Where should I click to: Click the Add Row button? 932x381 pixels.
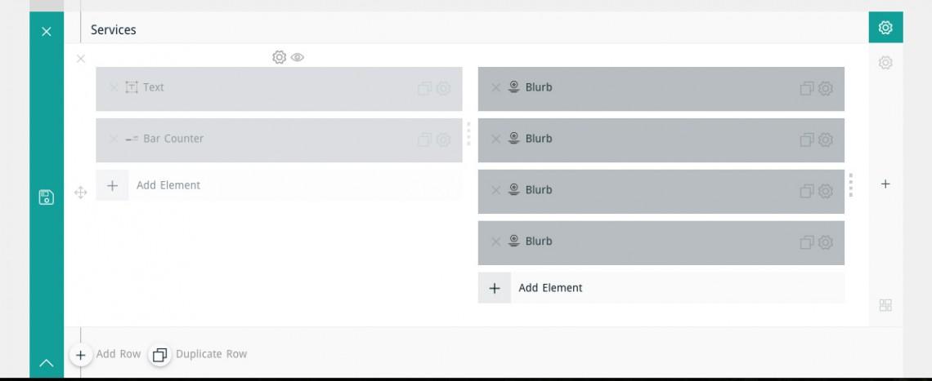click(105, 354)
